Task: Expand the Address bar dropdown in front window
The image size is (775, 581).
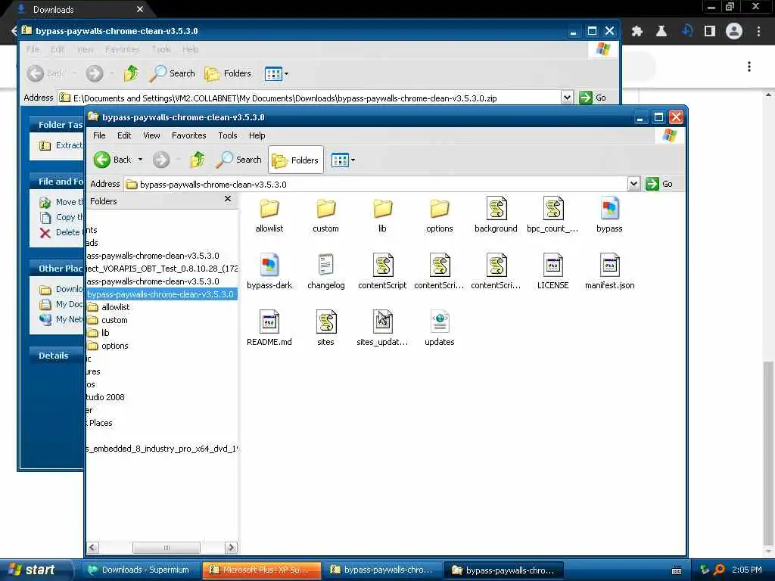Action: click(633, 184)
